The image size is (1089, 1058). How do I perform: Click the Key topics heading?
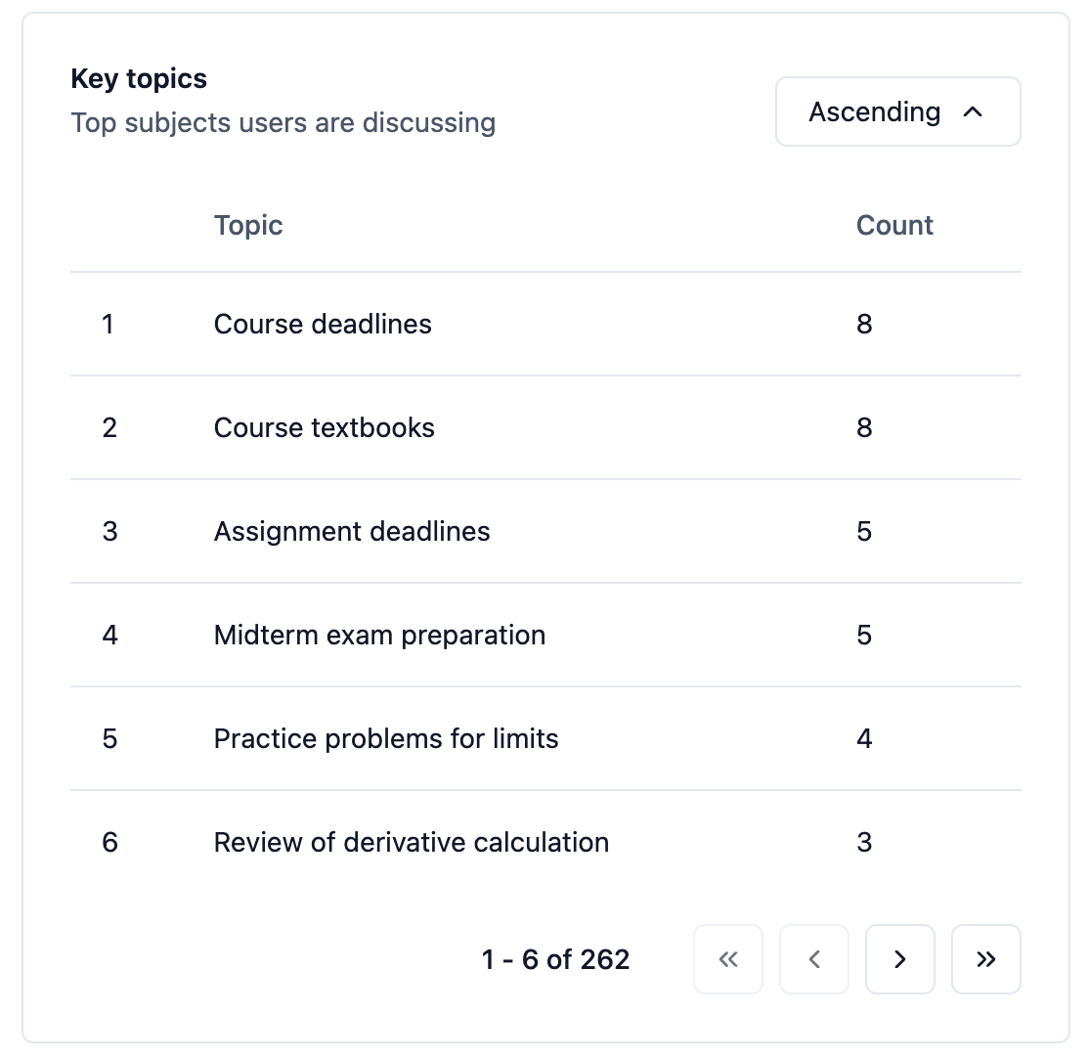click(139, 79)
